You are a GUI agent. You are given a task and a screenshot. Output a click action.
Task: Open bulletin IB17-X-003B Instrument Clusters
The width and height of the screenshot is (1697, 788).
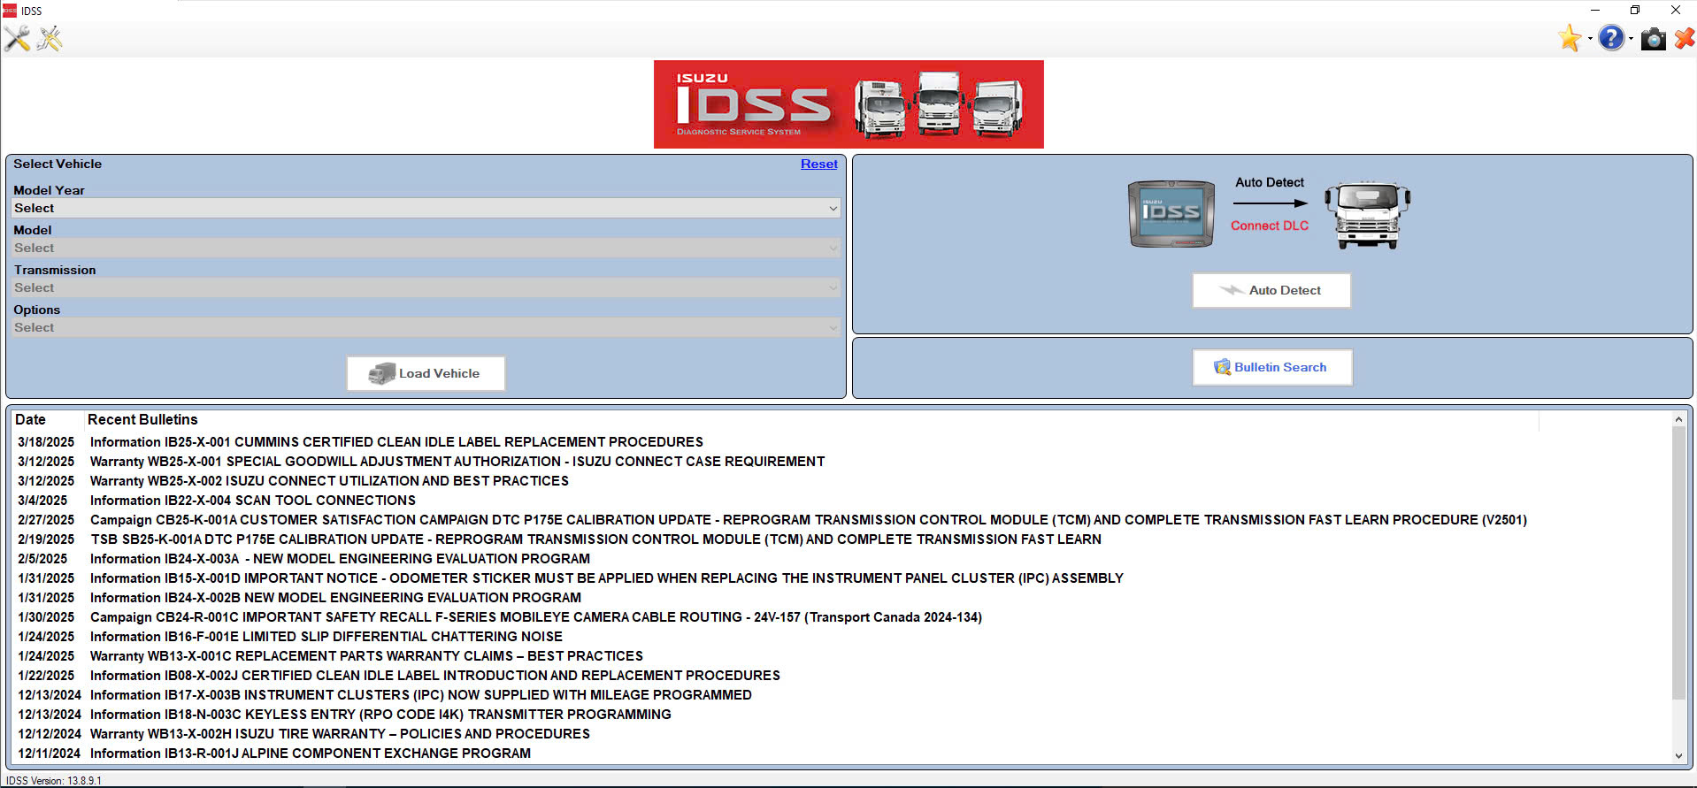tap(421, 695)
